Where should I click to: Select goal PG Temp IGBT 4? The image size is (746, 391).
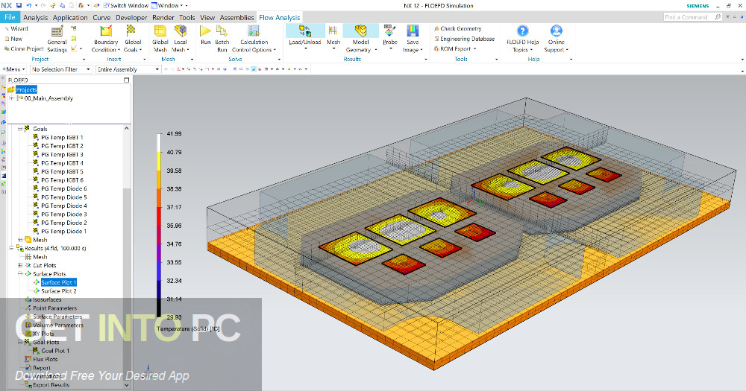pyautogui.click(x=62, y=163)
